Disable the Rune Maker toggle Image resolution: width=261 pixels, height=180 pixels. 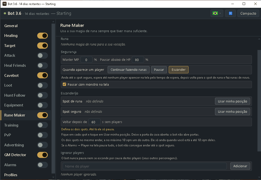coord(42,115)
